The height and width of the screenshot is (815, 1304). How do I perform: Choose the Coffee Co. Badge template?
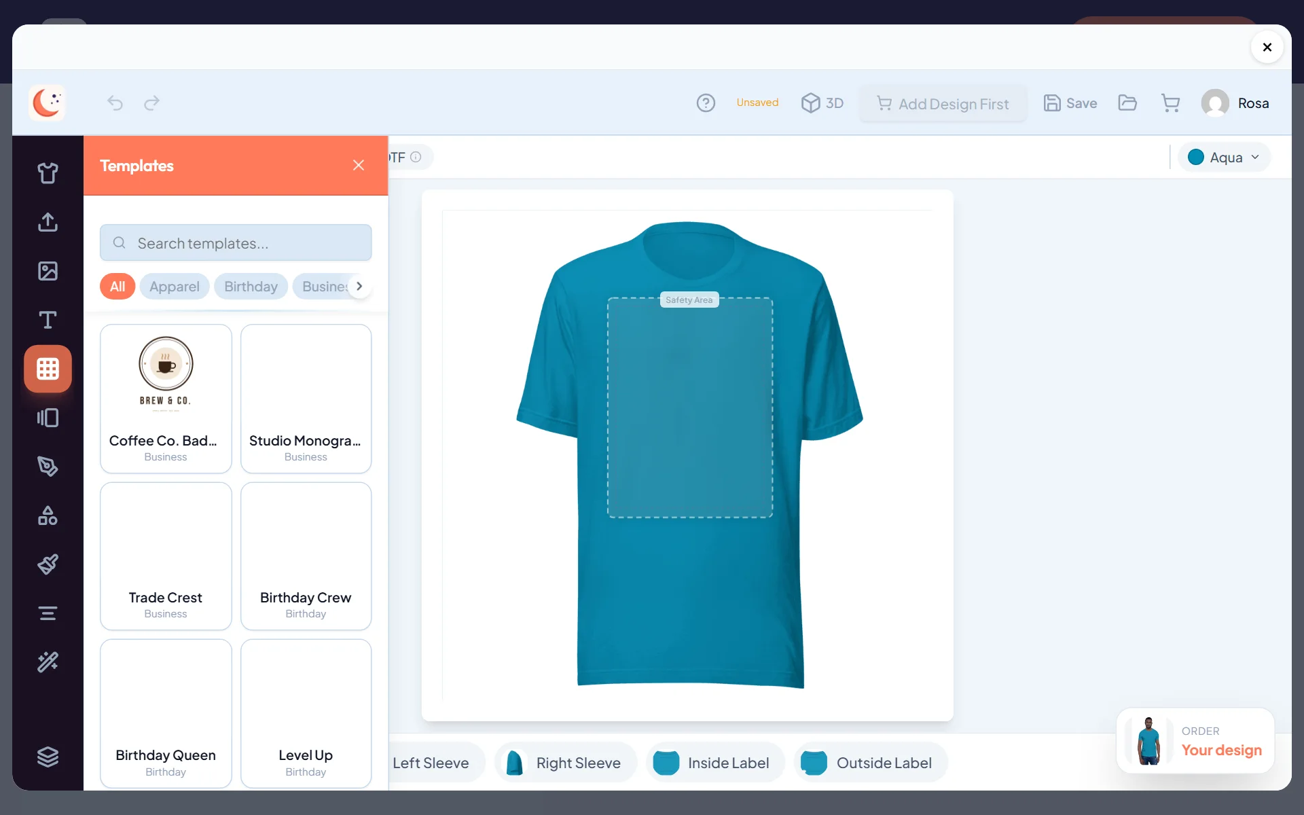pos(166,399)
